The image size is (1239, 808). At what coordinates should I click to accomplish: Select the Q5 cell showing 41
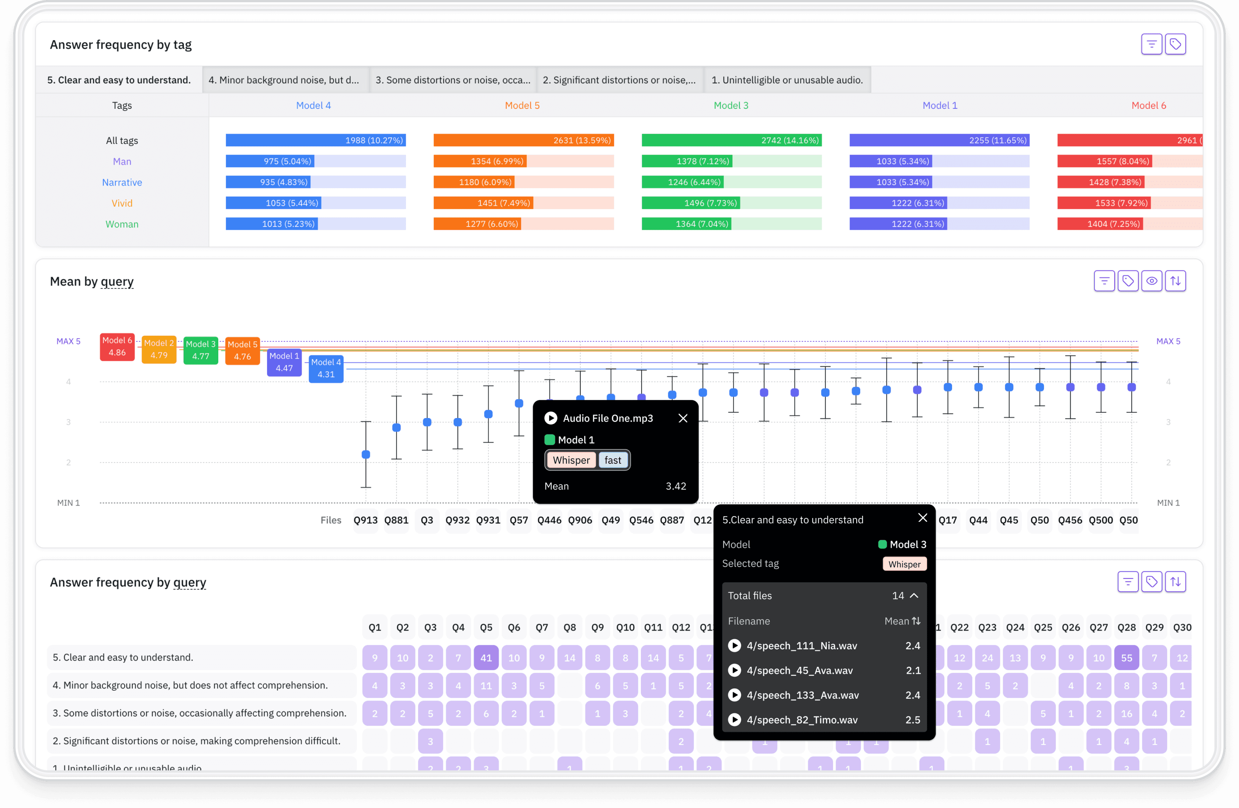pyautogui.click(x=486, y=657)
